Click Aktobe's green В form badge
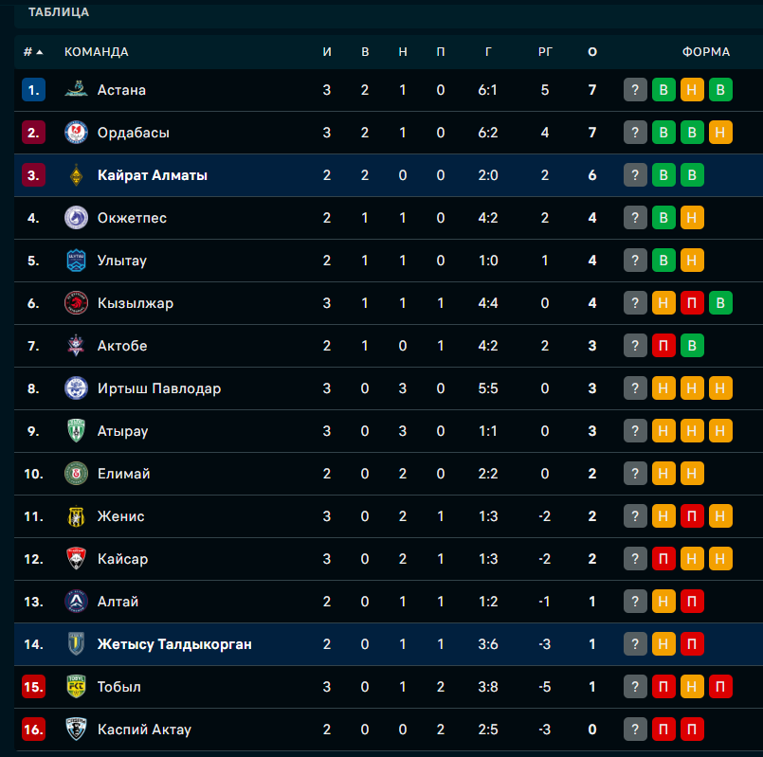Screen dimensions: 763x757 (692, 346)
